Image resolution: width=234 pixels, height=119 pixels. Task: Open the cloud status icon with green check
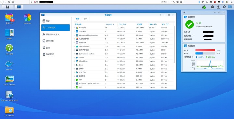click(204, 7)
